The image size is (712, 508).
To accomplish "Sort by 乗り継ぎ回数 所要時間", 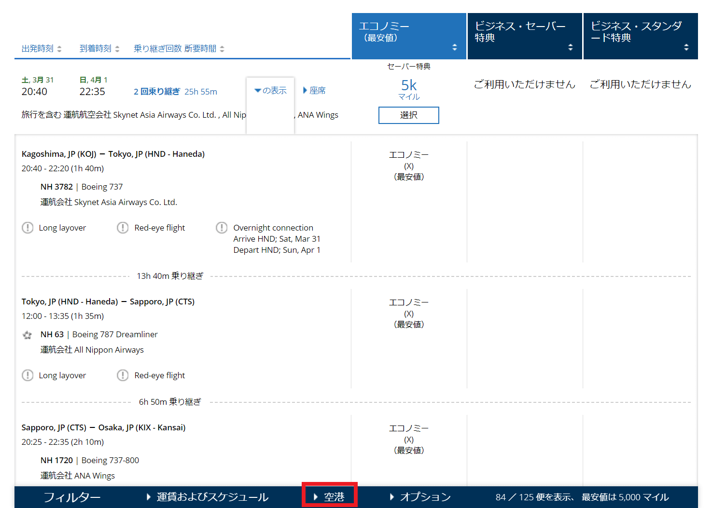I will (x=179, y=49).
